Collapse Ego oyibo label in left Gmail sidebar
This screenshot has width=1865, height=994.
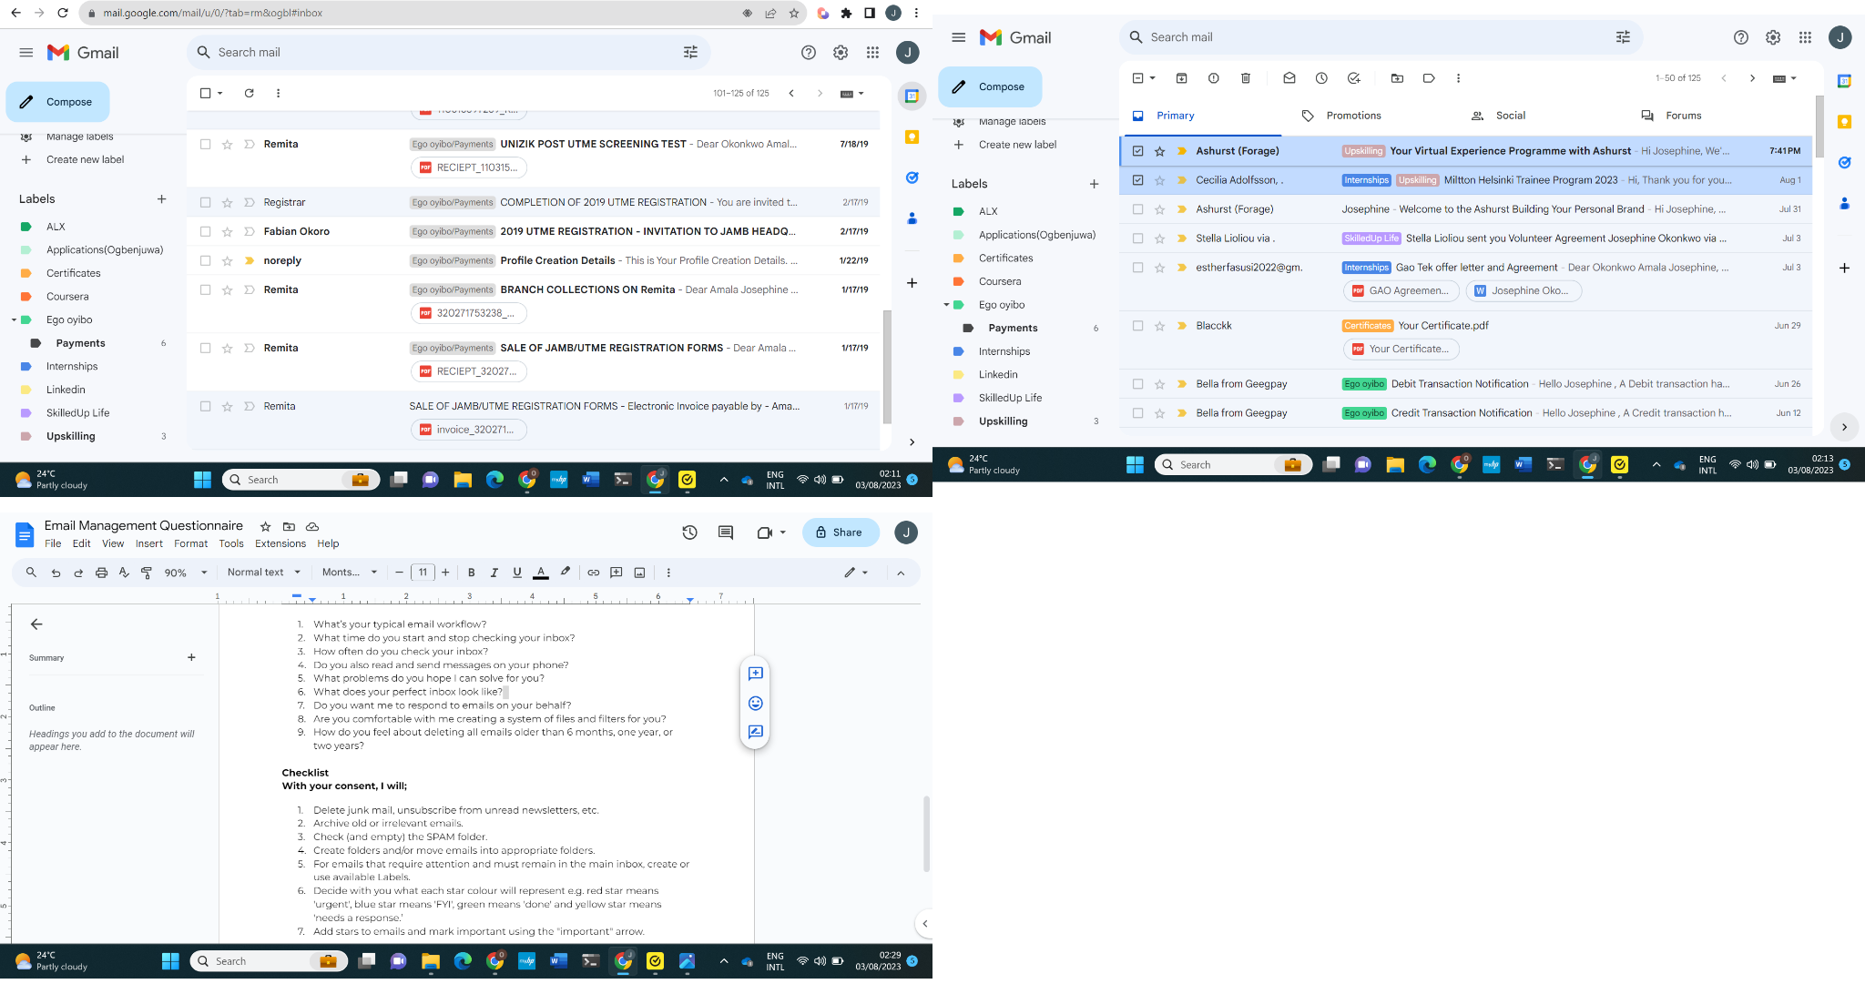[14, 319]
